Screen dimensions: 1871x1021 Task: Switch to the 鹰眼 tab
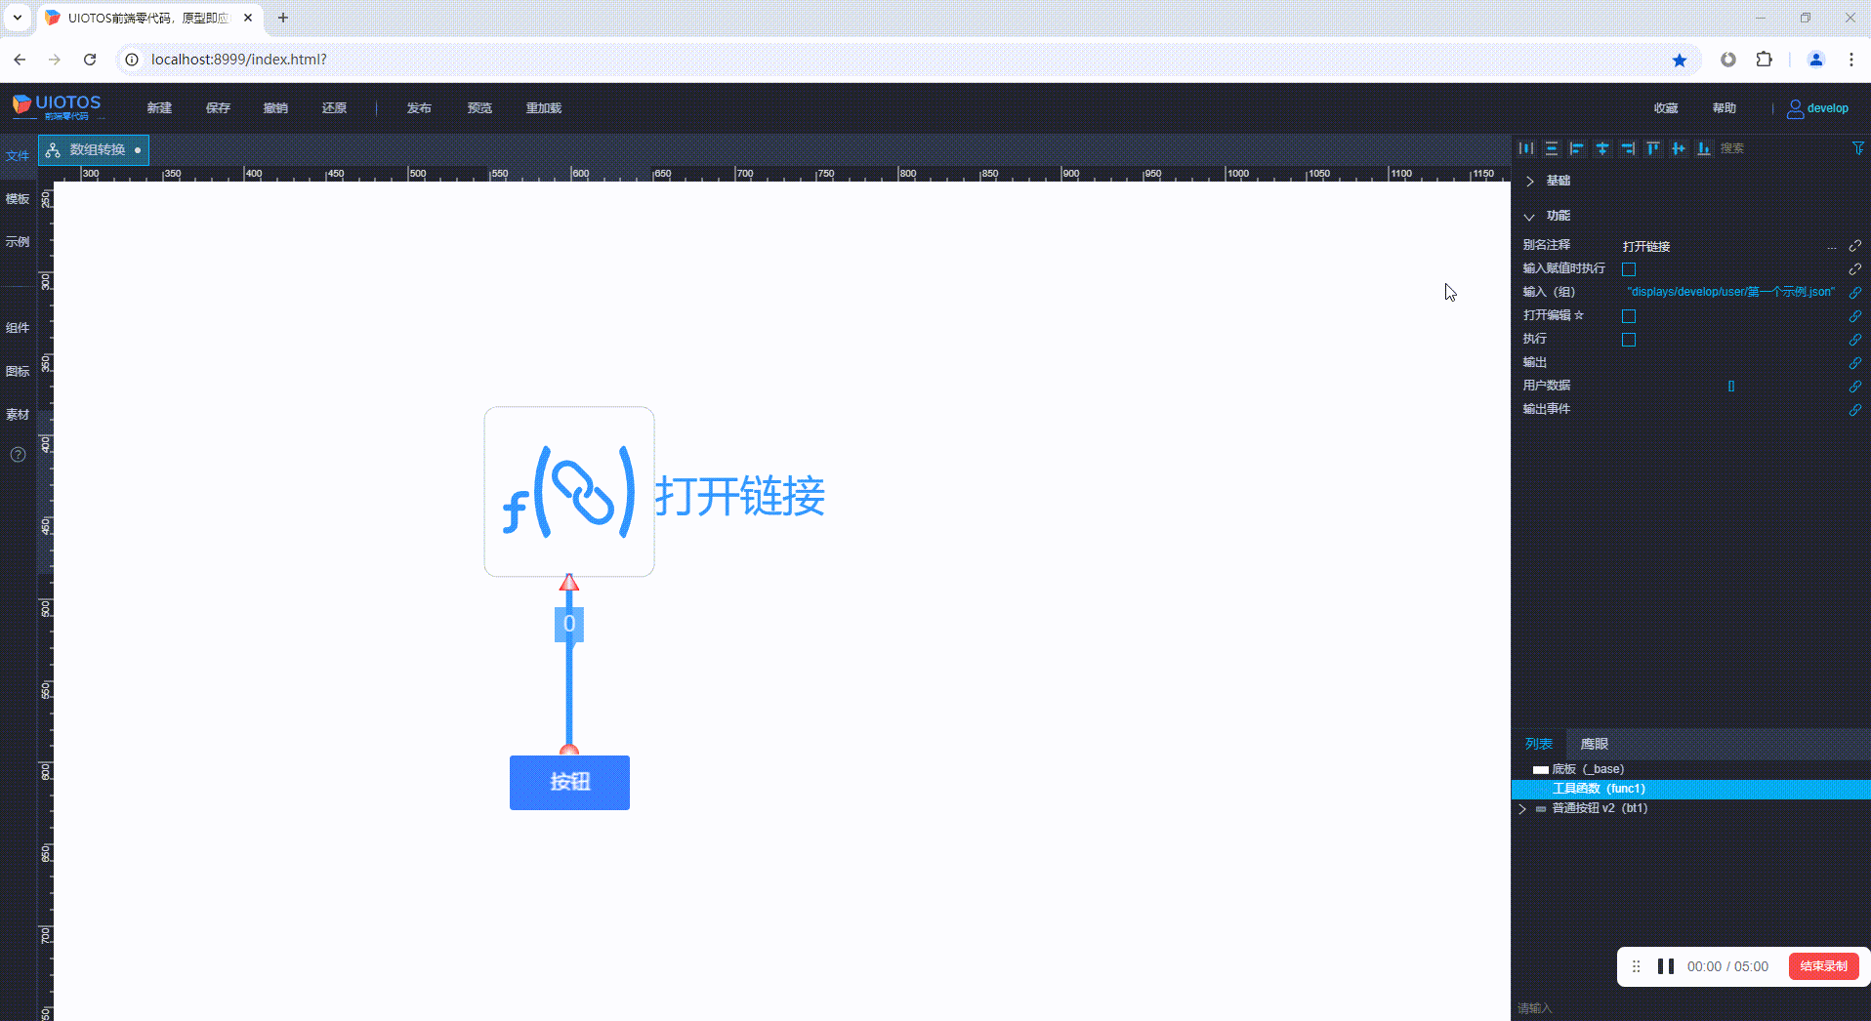(1595, 744)
